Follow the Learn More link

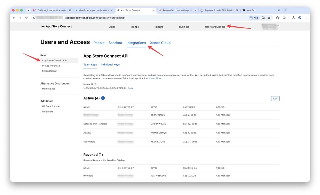(155, 78)
